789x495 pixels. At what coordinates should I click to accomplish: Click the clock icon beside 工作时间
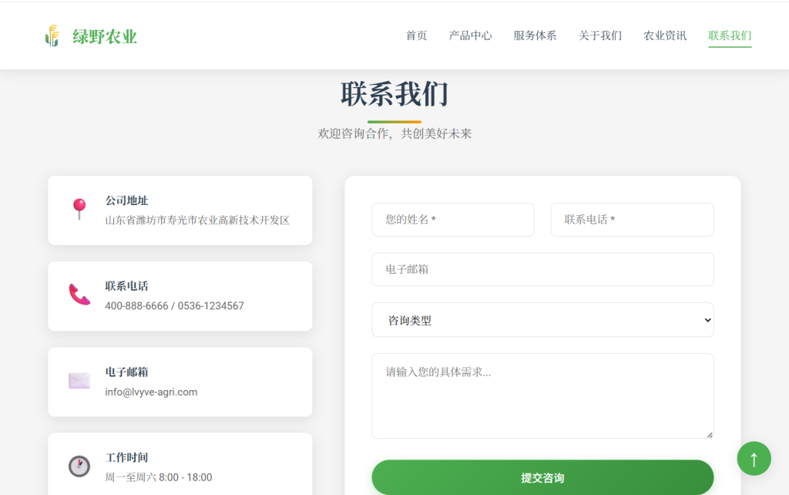coord(79,466)
